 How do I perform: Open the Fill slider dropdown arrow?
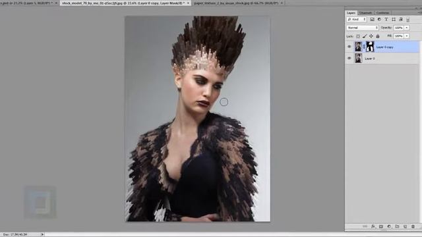pos(407,36)
